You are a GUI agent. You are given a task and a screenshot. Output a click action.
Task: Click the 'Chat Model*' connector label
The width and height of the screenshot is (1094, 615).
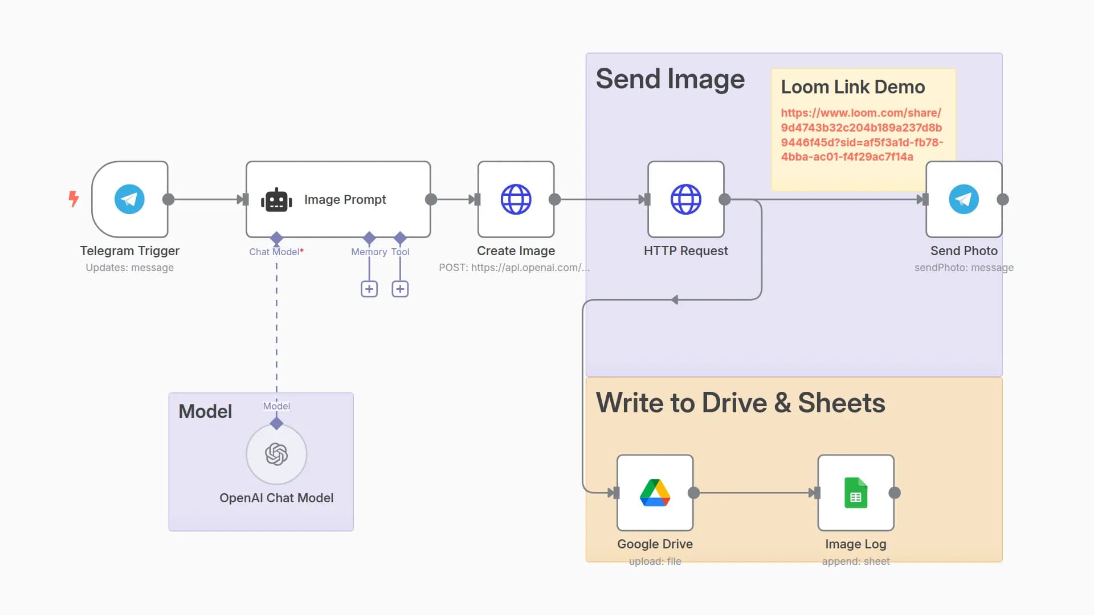tap(276, 252)
